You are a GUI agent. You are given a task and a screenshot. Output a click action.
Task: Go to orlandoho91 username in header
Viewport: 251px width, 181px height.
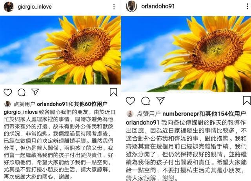(x=158, y=6)
